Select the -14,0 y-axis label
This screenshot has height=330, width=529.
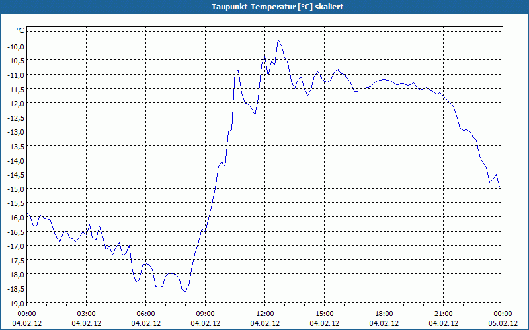click(x=15, y=160)
